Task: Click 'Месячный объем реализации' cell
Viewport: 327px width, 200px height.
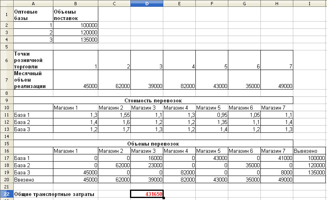Action: 33,80
